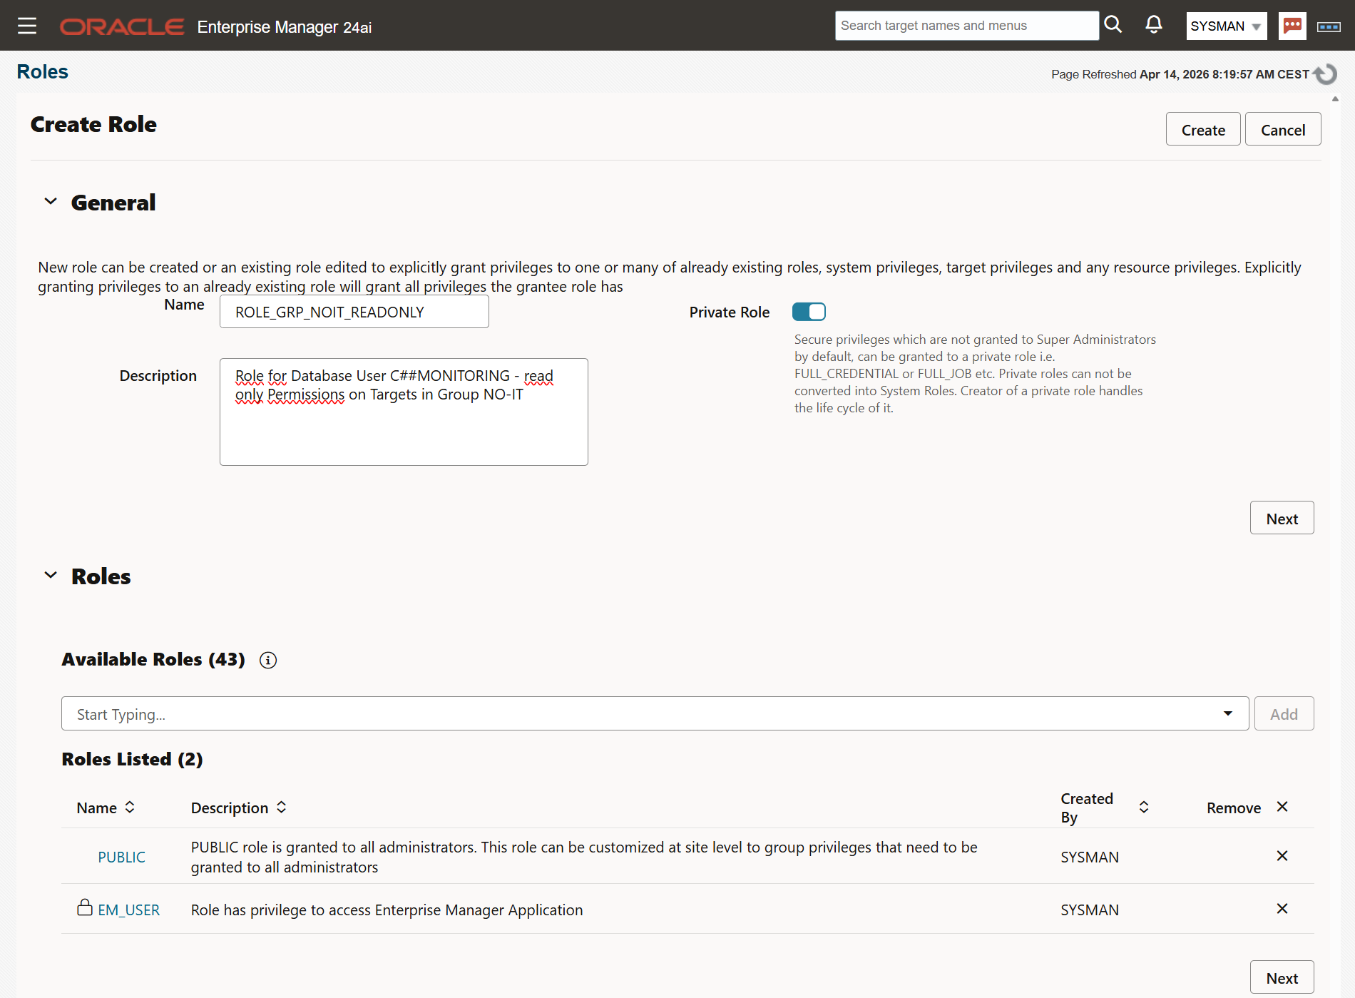Viewport: 1355px width, 998px height.
Task: Open the notifications bell
Action: pos(1152,25)
